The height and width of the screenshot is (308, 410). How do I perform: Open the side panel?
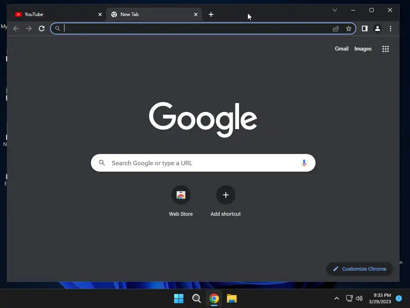click(364, 28)
